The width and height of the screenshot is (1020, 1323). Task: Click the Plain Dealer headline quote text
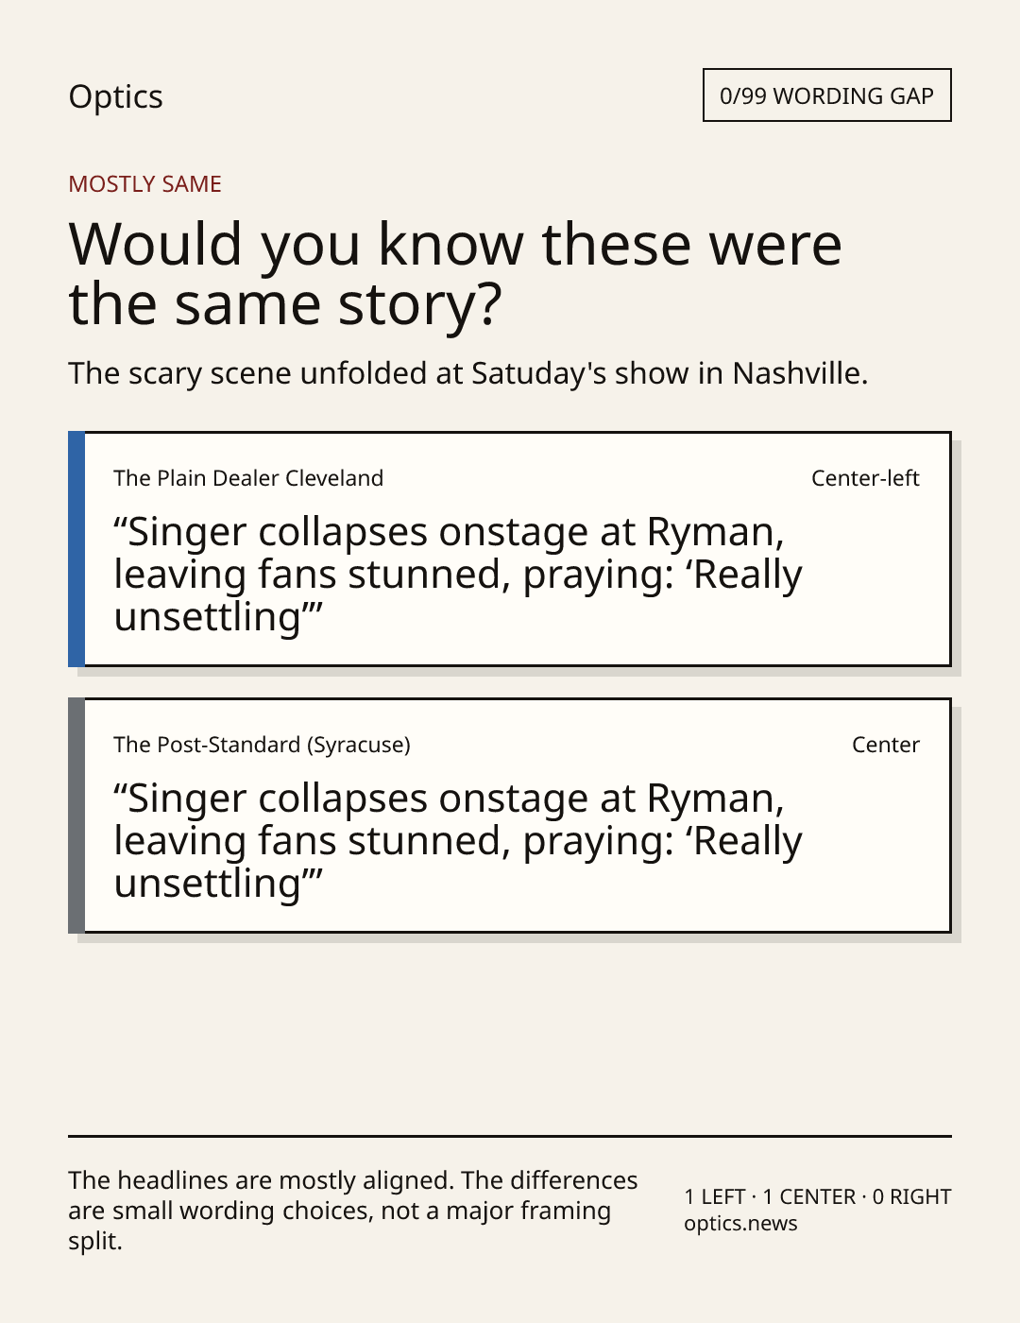[458, 575]
